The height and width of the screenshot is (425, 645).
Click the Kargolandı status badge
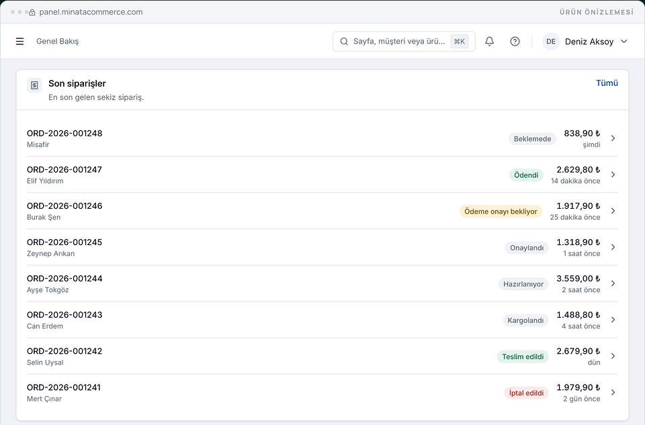[525, 320]
